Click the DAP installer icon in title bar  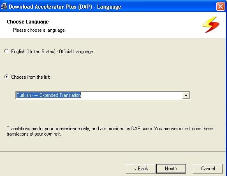4,6
